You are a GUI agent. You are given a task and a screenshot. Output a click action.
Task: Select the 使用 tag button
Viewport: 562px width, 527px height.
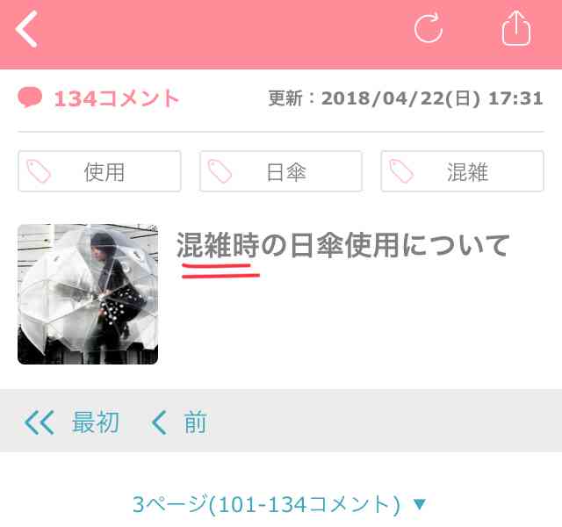[99, 171]
